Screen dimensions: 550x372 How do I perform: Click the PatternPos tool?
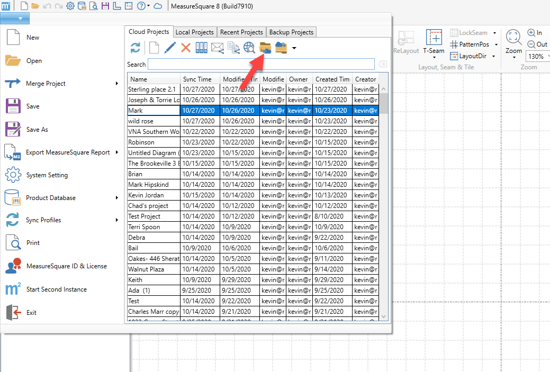point(470,44)
